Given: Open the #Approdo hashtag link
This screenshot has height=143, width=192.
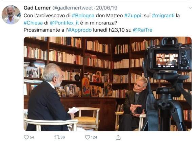Looking at the screenshot, I should pos(80,30).
